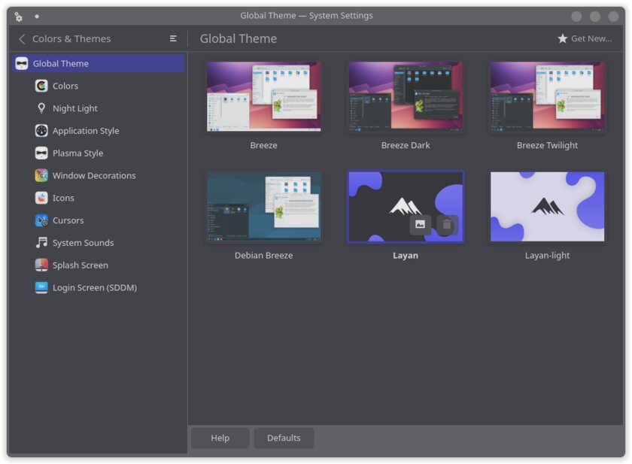This screenshot has width=632, height=464.
Task: Apply the Breeze Dark theme
Action: pyautogui.click(x=406, y=96)
